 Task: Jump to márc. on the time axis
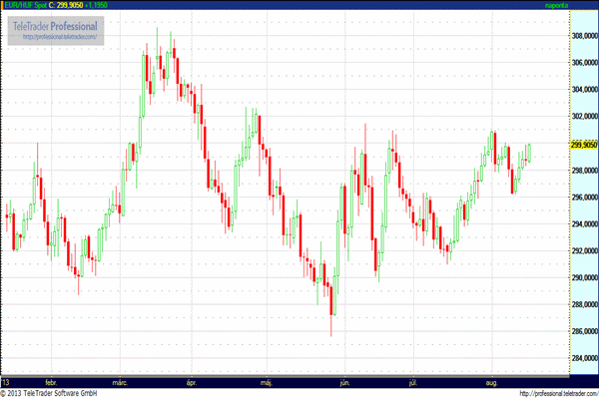(x=121, y=382)
